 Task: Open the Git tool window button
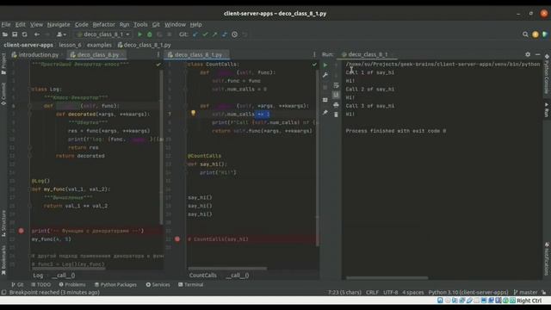(x=17, y=285)
